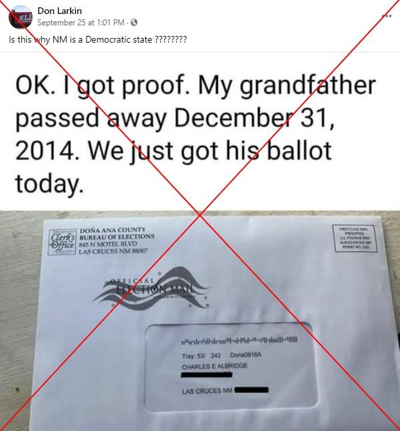Click the Clerk's Office logo on envelope

pyautogui.click(x=62, y=242)
